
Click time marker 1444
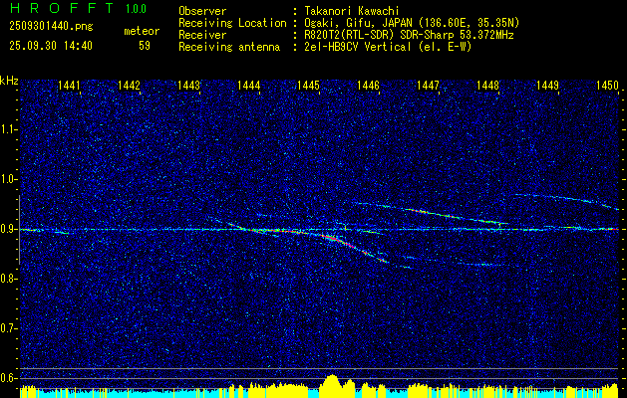[x=249, y=86]
